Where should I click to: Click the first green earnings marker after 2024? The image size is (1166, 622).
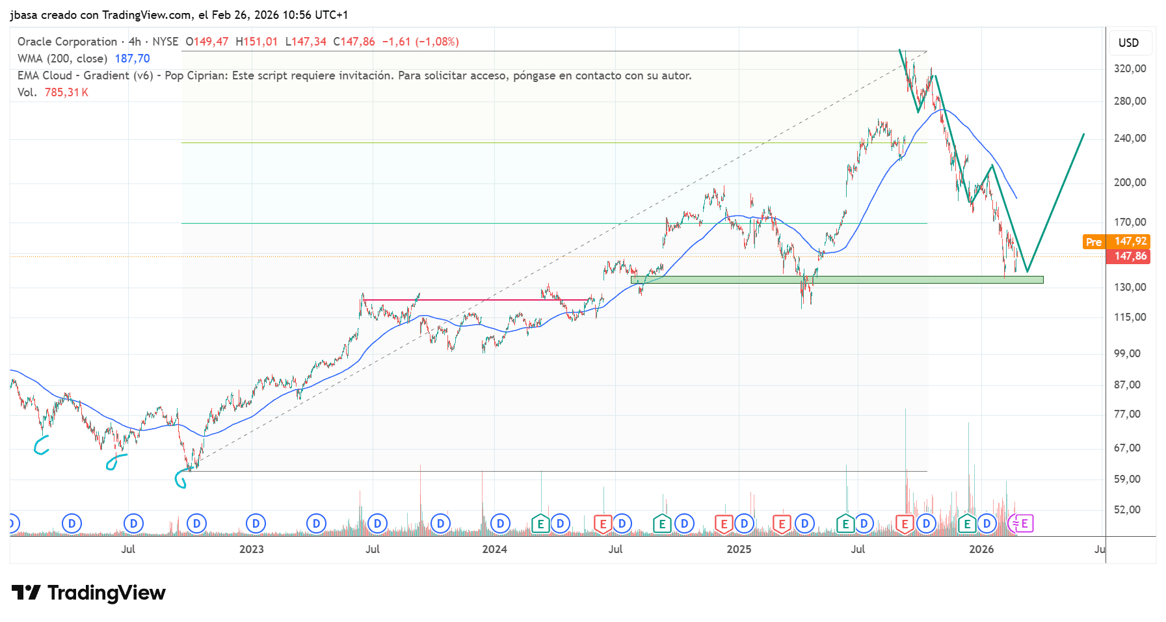pyautogui.click(x=540, y=523)
